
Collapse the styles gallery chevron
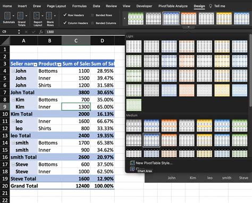189,27
